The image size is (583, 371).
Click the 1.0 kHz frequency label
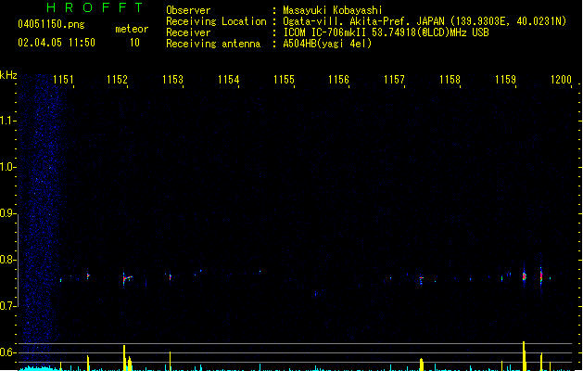[x=7, y=166]
